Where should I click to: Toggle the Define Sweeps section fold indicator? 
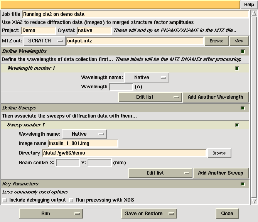pyautogui.click(x=243, y=108)
